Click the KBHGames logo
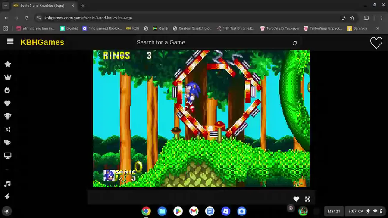This screenshot has width=388, height=218. tap(42, 42)
